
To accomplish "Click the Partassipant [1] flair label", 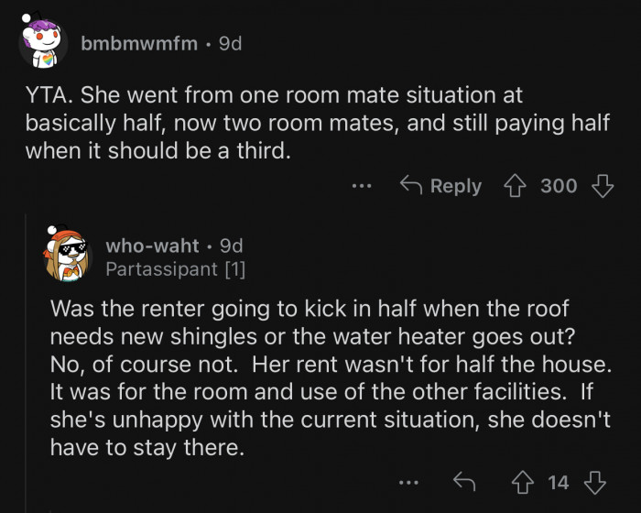I will pyautogui.click(x=175, y=268).
